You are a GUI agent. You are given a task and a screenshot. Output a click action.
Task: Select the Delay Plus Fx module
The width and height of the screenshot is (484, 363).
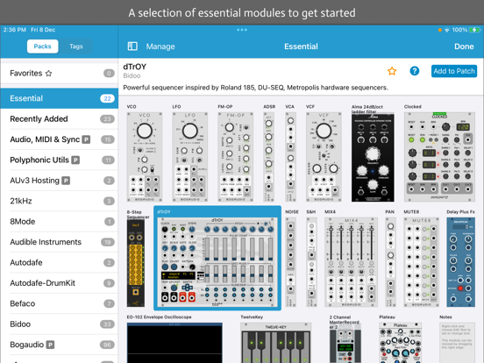[461, 262]
